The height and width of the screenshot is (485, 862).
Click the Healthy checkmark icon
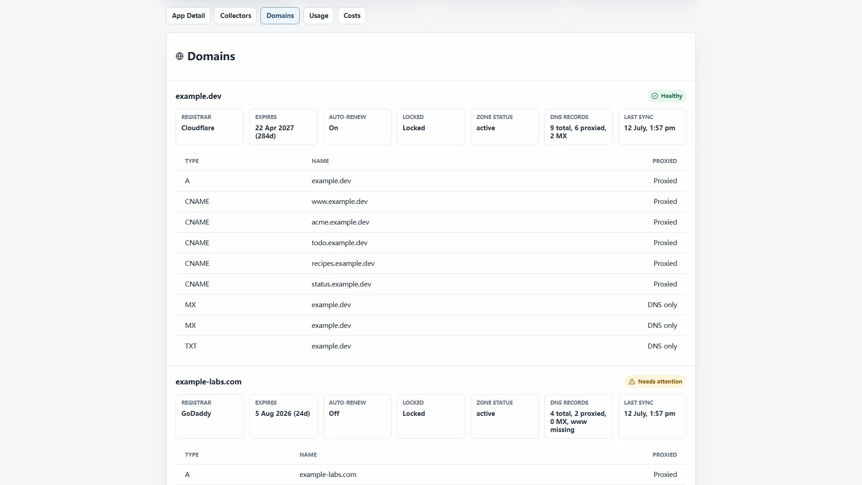[655, 96]
